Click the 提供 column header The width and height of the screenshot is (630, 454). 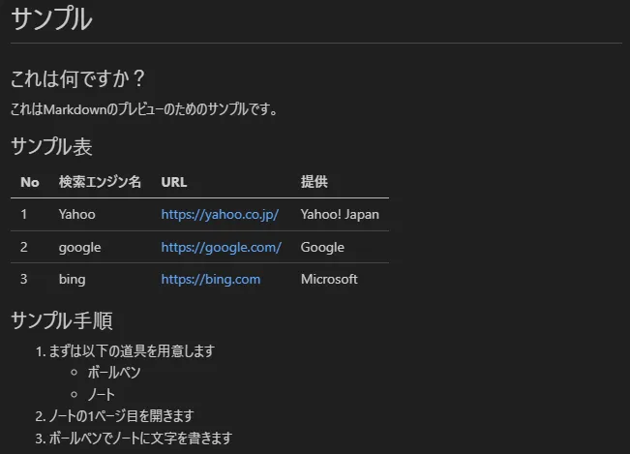pyautogui.click(x=315, y=182)
